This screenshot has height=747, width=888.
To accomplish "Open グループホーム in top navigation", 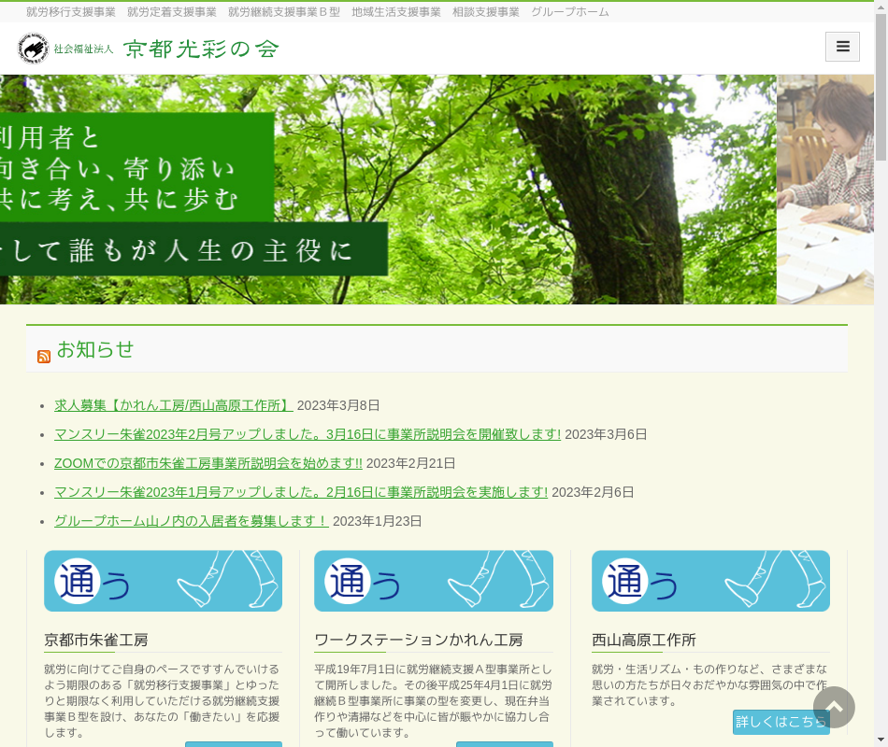I will coord(570,12).
